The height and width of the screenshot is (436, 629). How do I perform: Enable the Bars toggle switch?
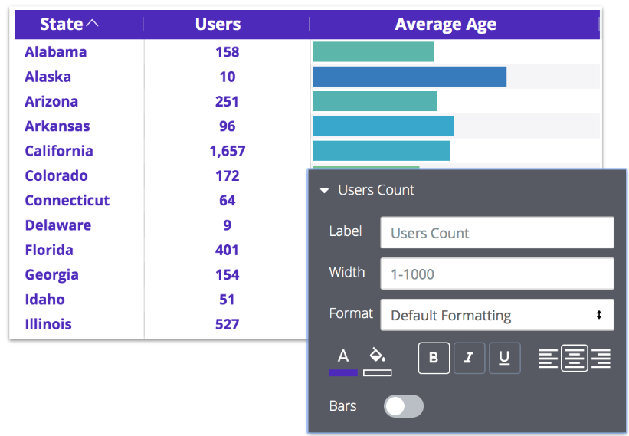coord(403,406)
